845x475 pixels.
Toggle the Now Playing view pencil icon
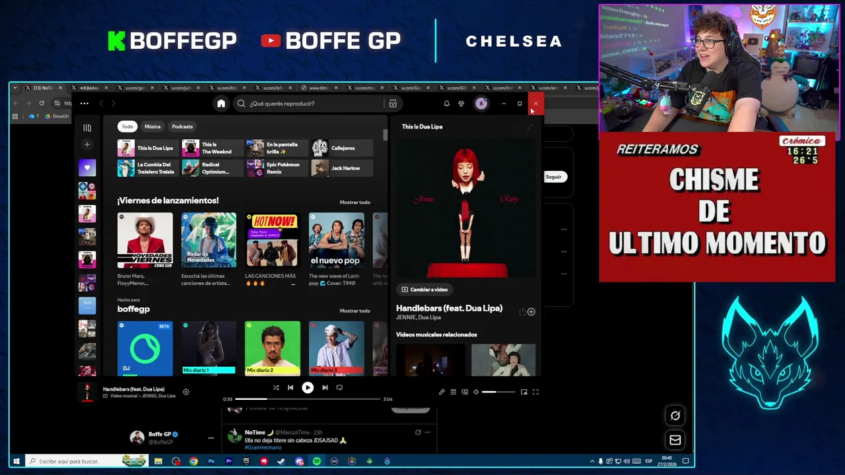442,392
